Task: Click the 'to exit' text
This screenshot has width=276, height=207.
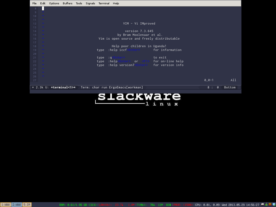Action: point(160,57)
